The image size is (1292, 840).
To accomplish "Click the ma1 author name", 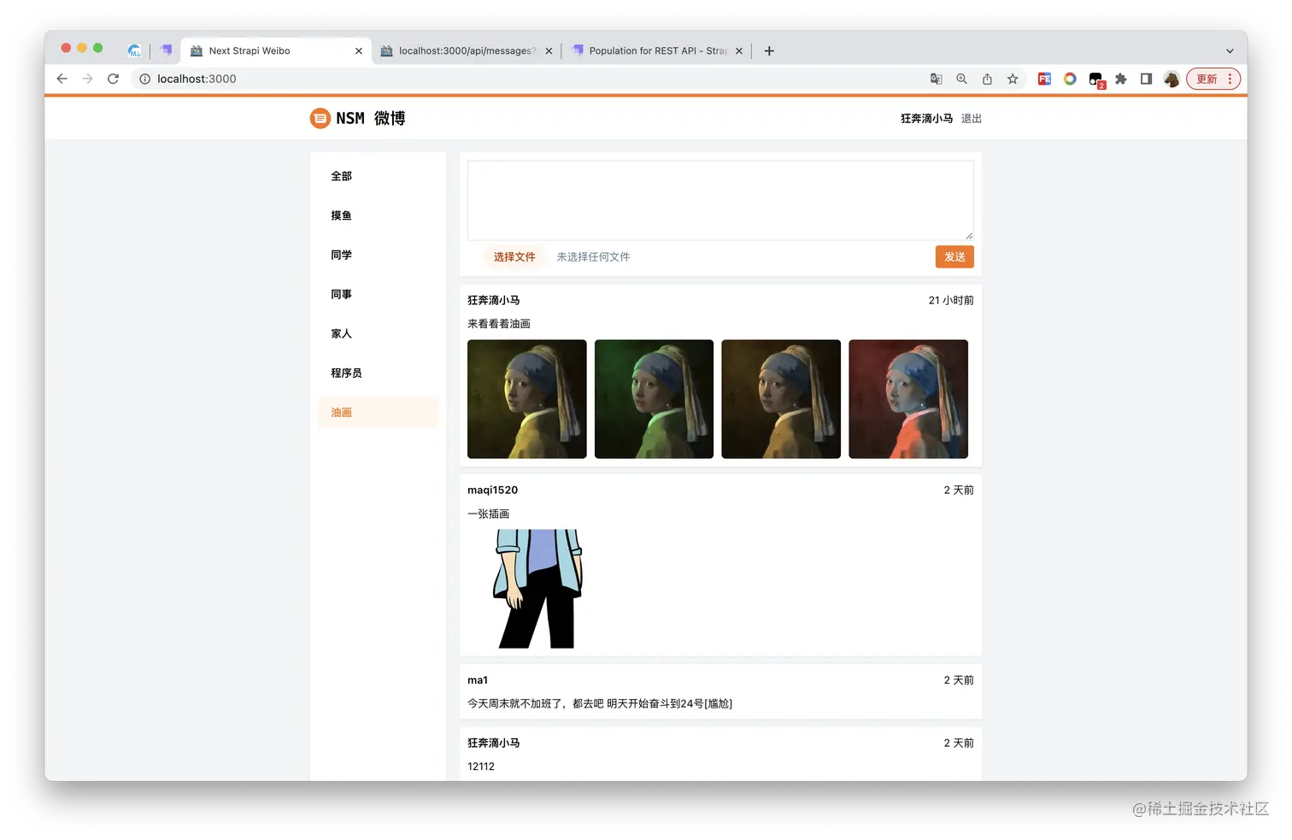I will (x=478, y=680).
